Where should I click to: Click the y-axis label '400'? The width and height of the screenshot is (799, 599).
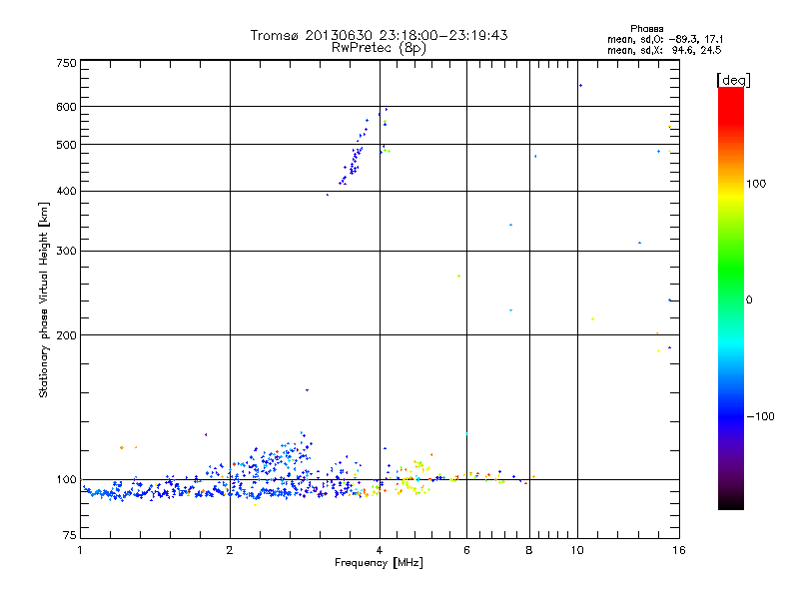point(66,192)
